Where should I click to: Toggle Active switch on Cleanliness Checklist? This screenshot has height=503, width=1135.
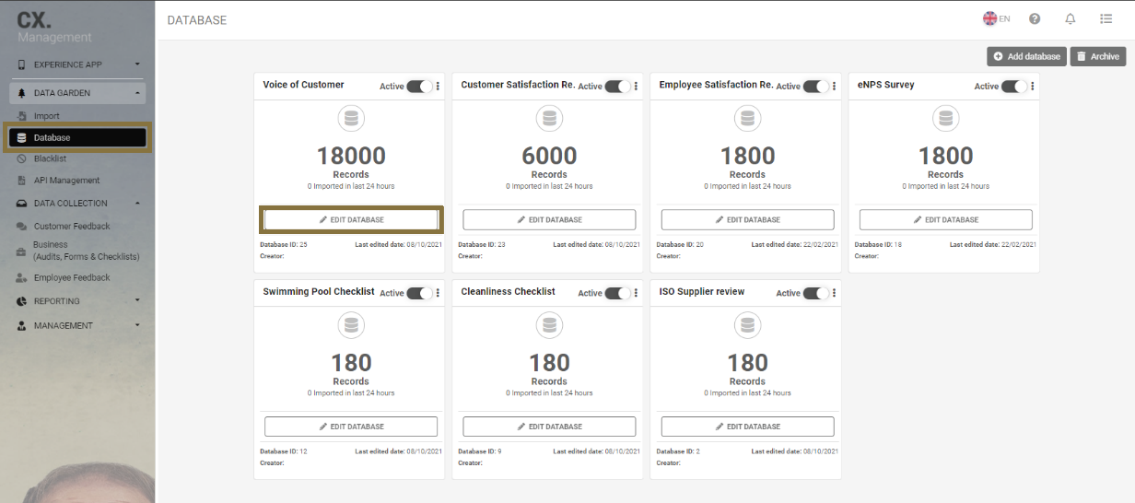tap(617, 293)
